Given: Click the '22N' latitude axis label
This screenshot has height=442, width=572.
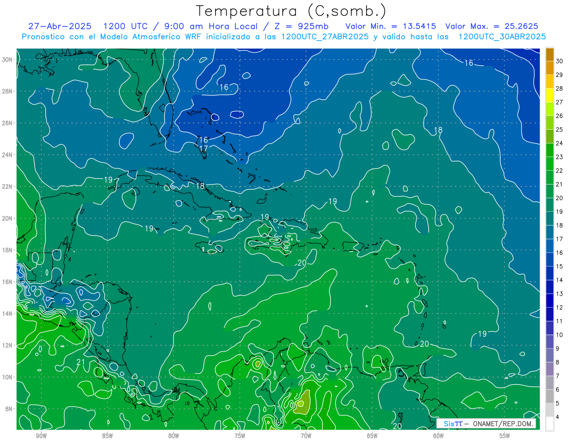Looking at the screenshot, I should point(7,186).
